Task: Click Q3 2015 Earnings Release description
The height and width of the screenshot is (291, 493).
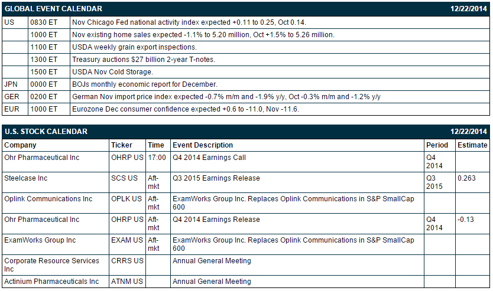Action: pos(216,178)
